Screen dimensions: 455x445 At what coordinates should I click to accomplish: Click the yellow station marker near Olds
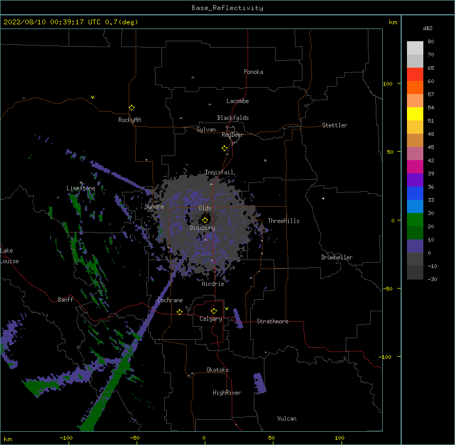(205, 220)
